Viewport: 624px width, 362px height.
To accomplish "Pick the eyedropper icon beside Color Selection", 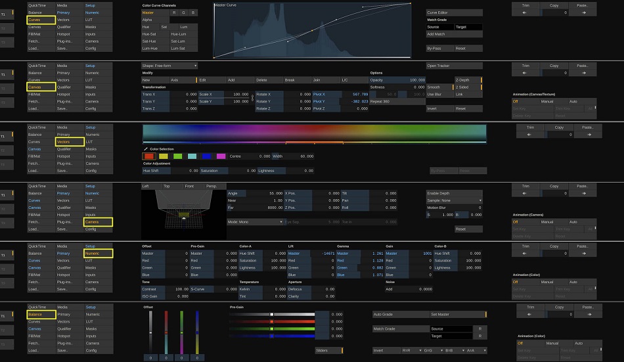I will [x=146, y=149].
